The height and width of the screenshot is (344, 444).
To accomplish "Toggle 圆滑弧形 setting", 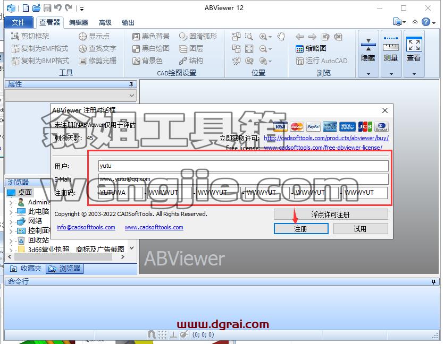I will pyautogui.click(x=198, y=36).
